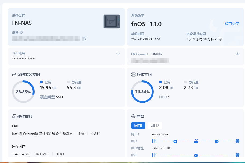The height and width of the screenshot is (163, 245).
Task: Click the 基础版 plan label
Action: 158,54
